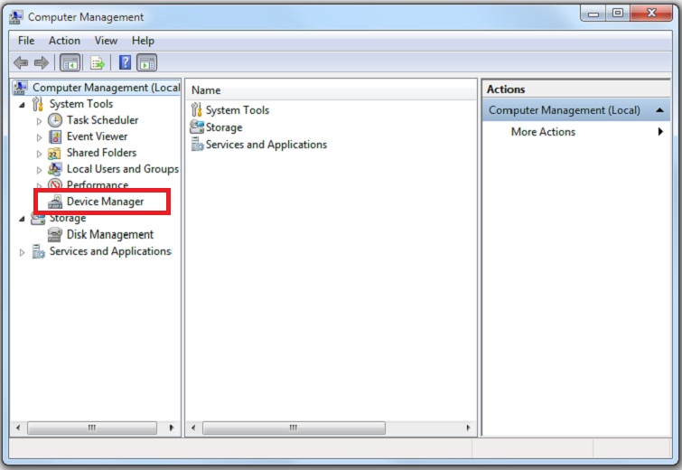Click the console tree horizontal scrollbar right arrow
The height and width of the screenshot is (470, 682).
173,428
